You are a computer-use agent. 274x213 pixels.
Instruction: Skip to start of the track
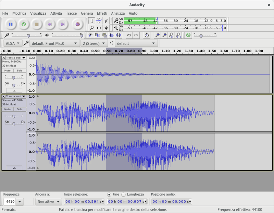point(50,24)
